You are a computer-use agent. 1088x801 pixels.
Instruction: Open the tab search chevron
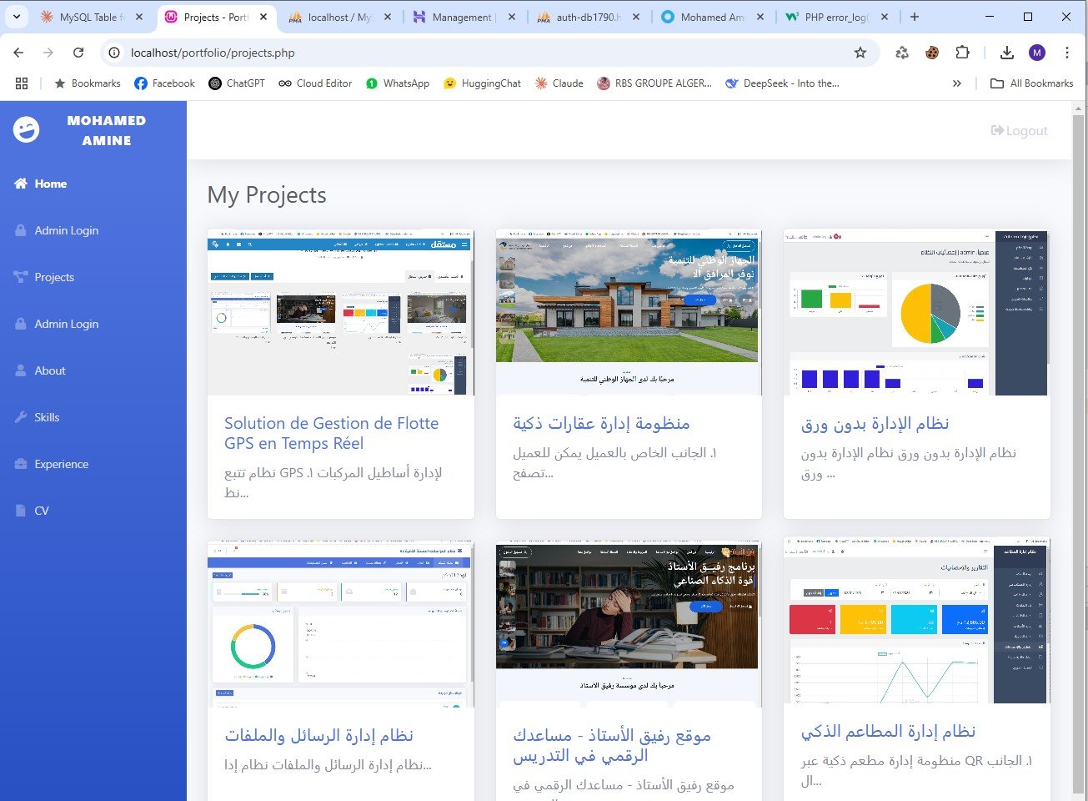[x=16, y=17]
